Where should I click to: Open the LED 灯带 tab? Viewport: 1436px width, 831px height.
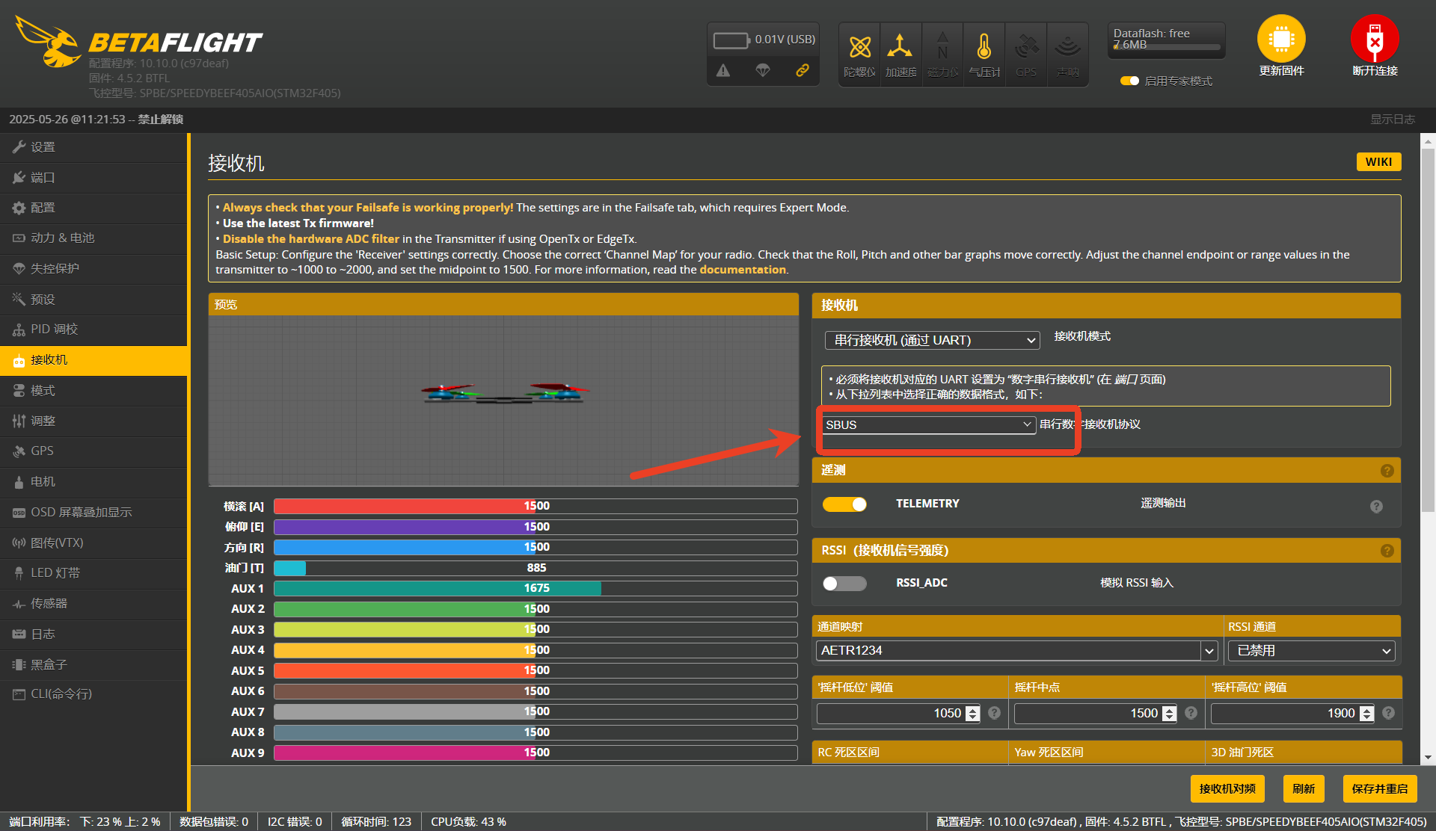pyautogui.click(x=93, y=573)
